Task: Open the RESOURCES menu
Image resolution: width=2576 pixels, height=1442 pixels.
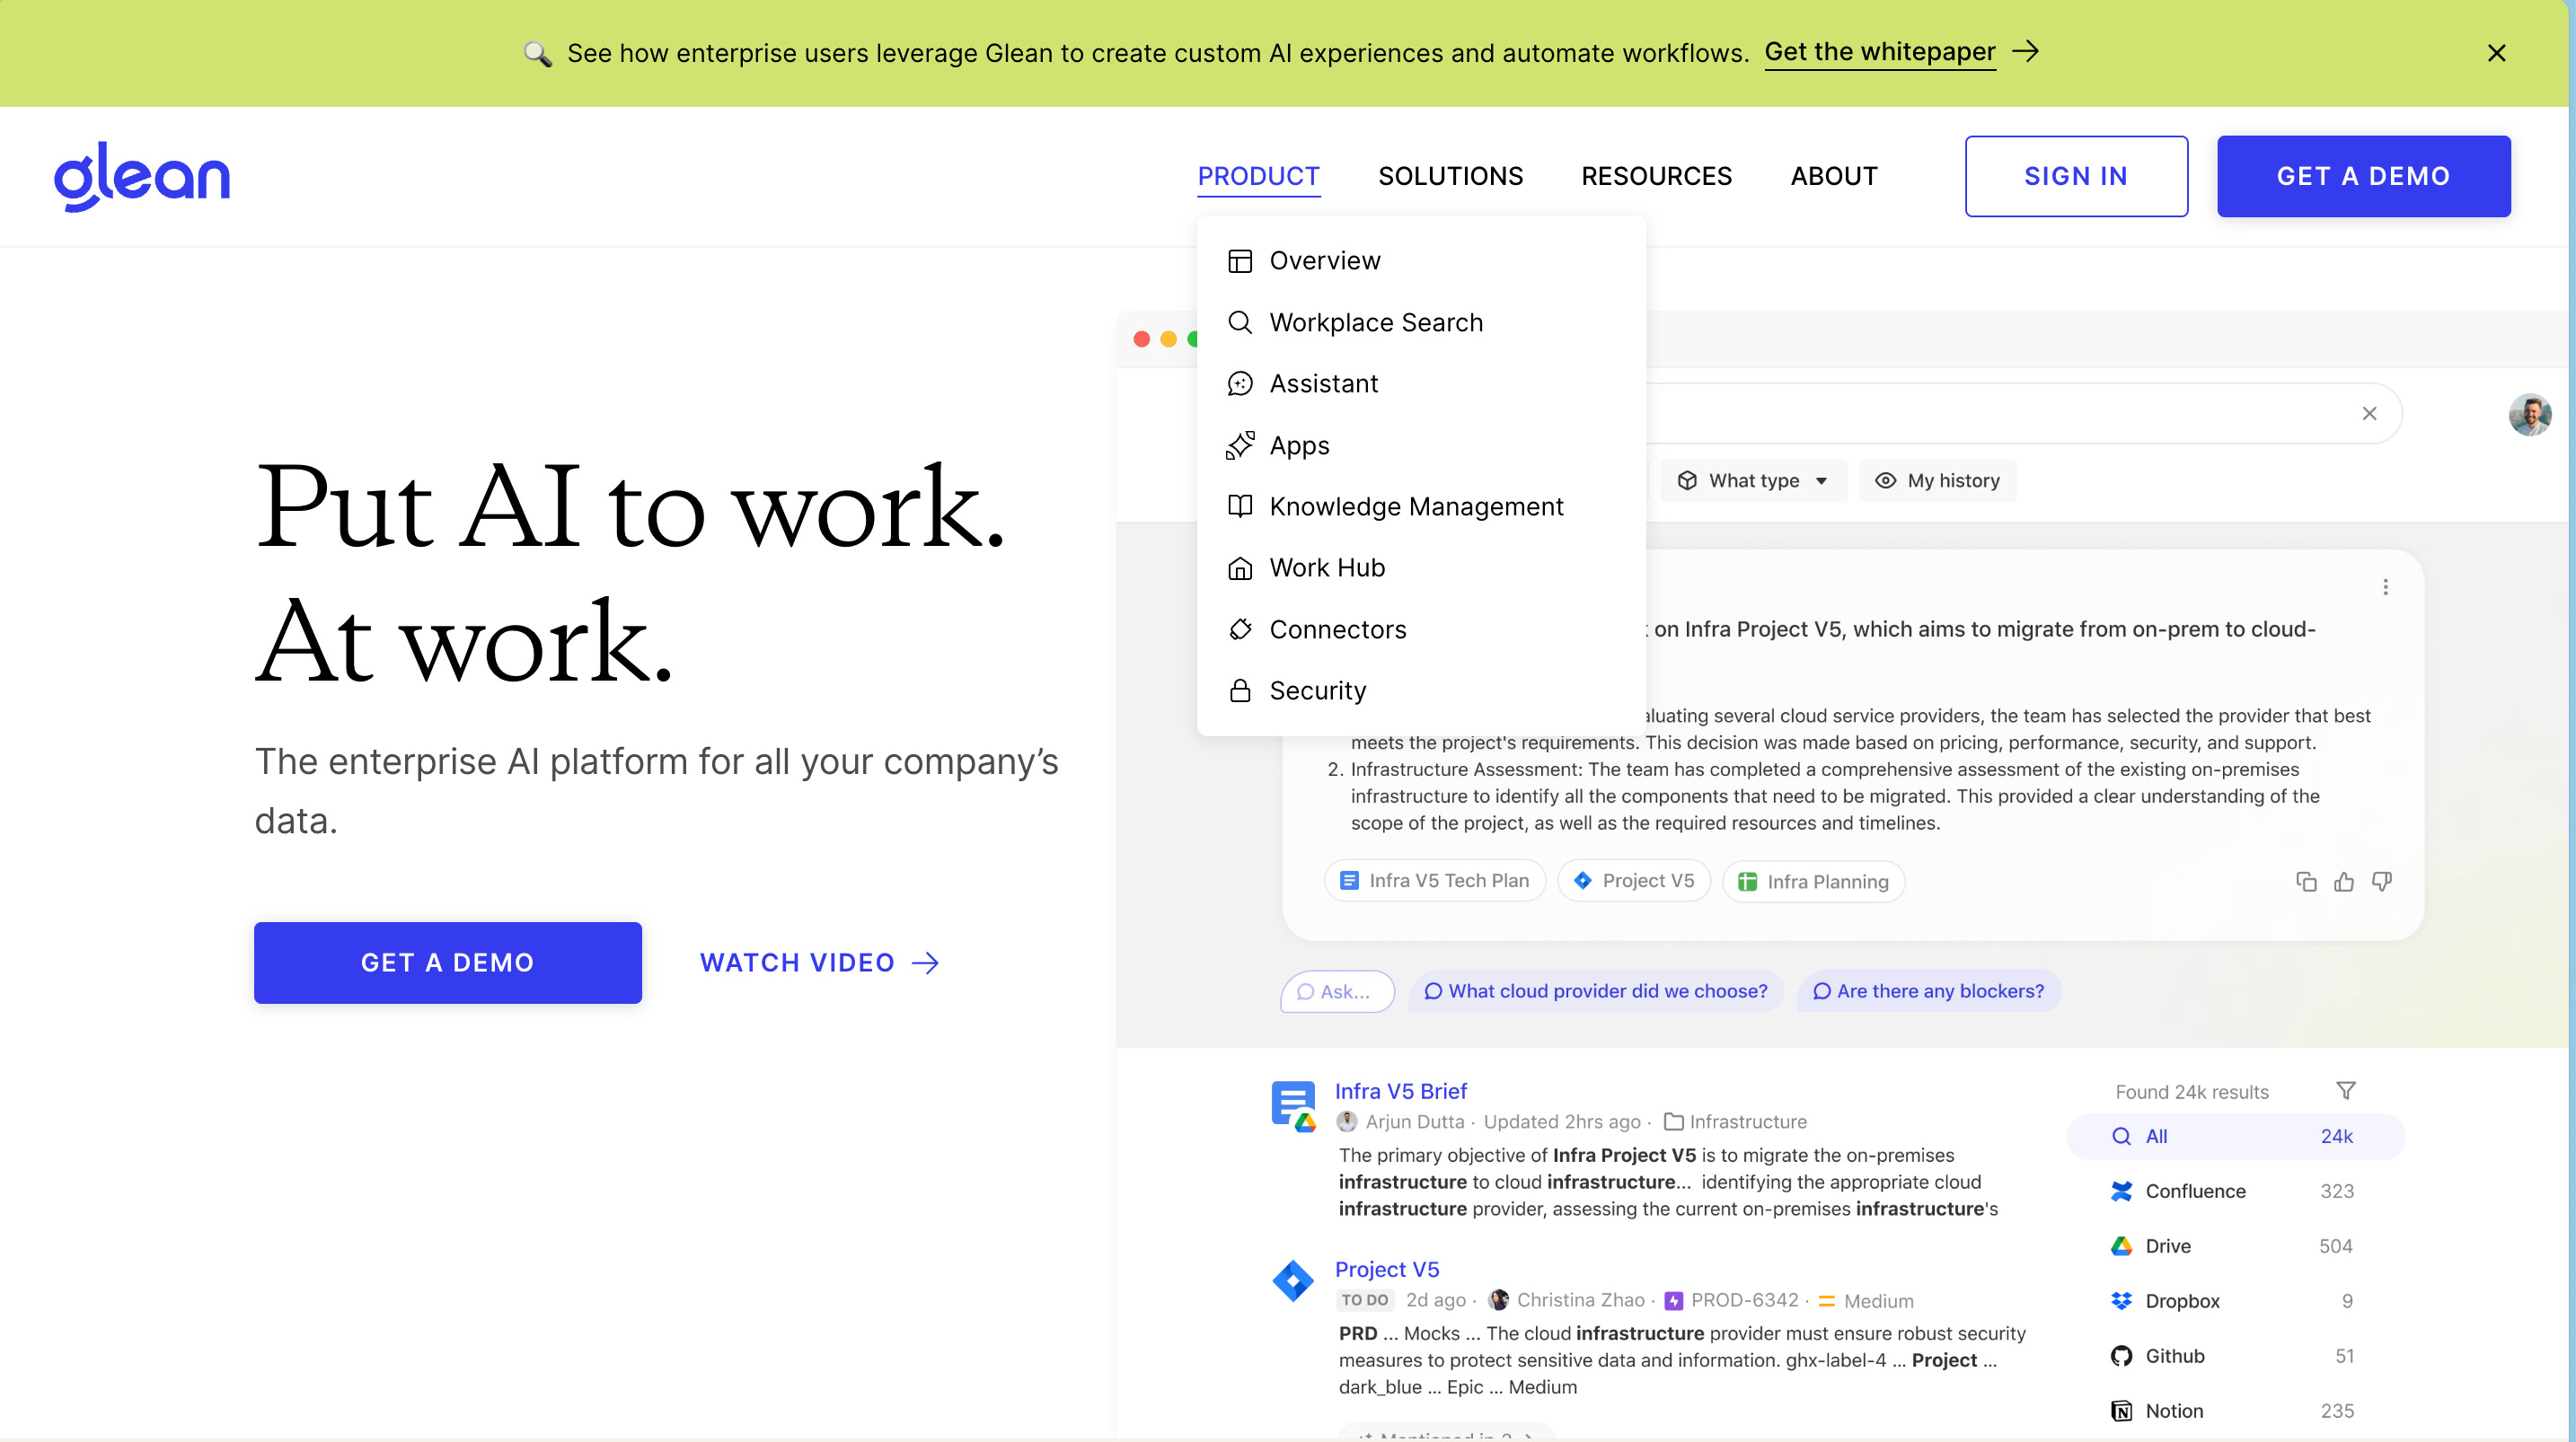Action: pos(1656,176)
